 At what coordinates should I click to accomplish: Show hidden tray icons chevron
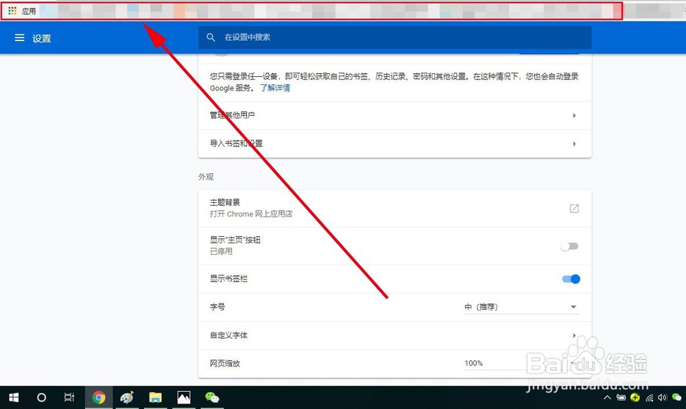[607, 397]
